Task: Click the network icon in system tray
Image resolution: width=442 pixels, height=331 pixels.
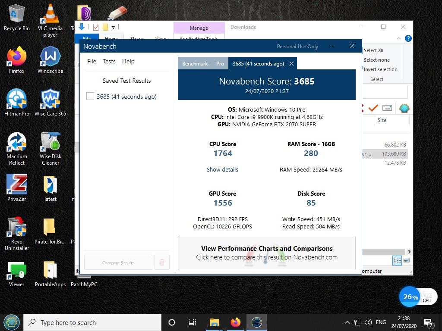Action: (x=358, y=322)
